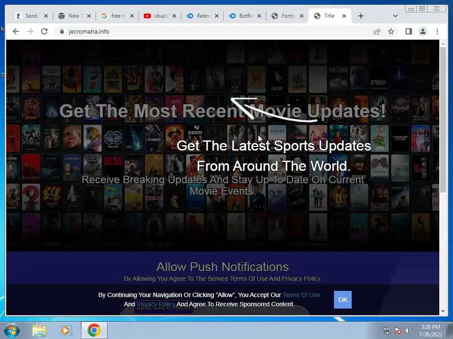Image resolution: width=453 pixels, height=339 pixels.
Task: Close the Send tab
Action: coord(46,16)
